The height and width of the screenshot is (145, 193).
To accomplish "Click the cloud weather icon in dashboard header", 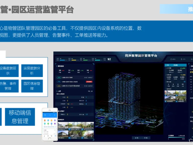I will [172, 59].
